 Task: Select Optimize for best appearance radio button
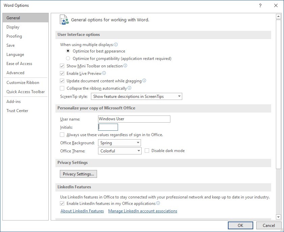(68, 51)
